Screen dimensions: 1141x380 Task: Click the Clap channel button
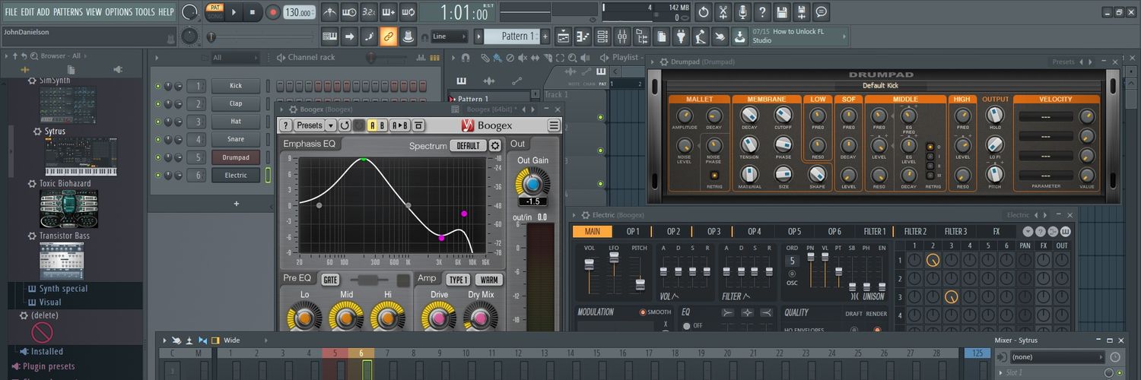236,103
